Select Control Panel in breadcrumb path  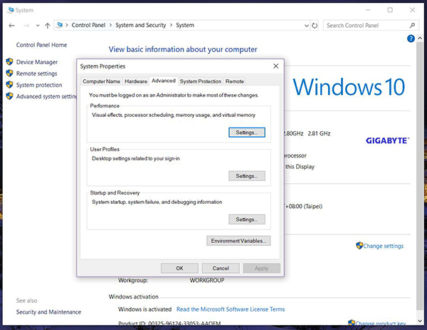(x=88, y=25)
